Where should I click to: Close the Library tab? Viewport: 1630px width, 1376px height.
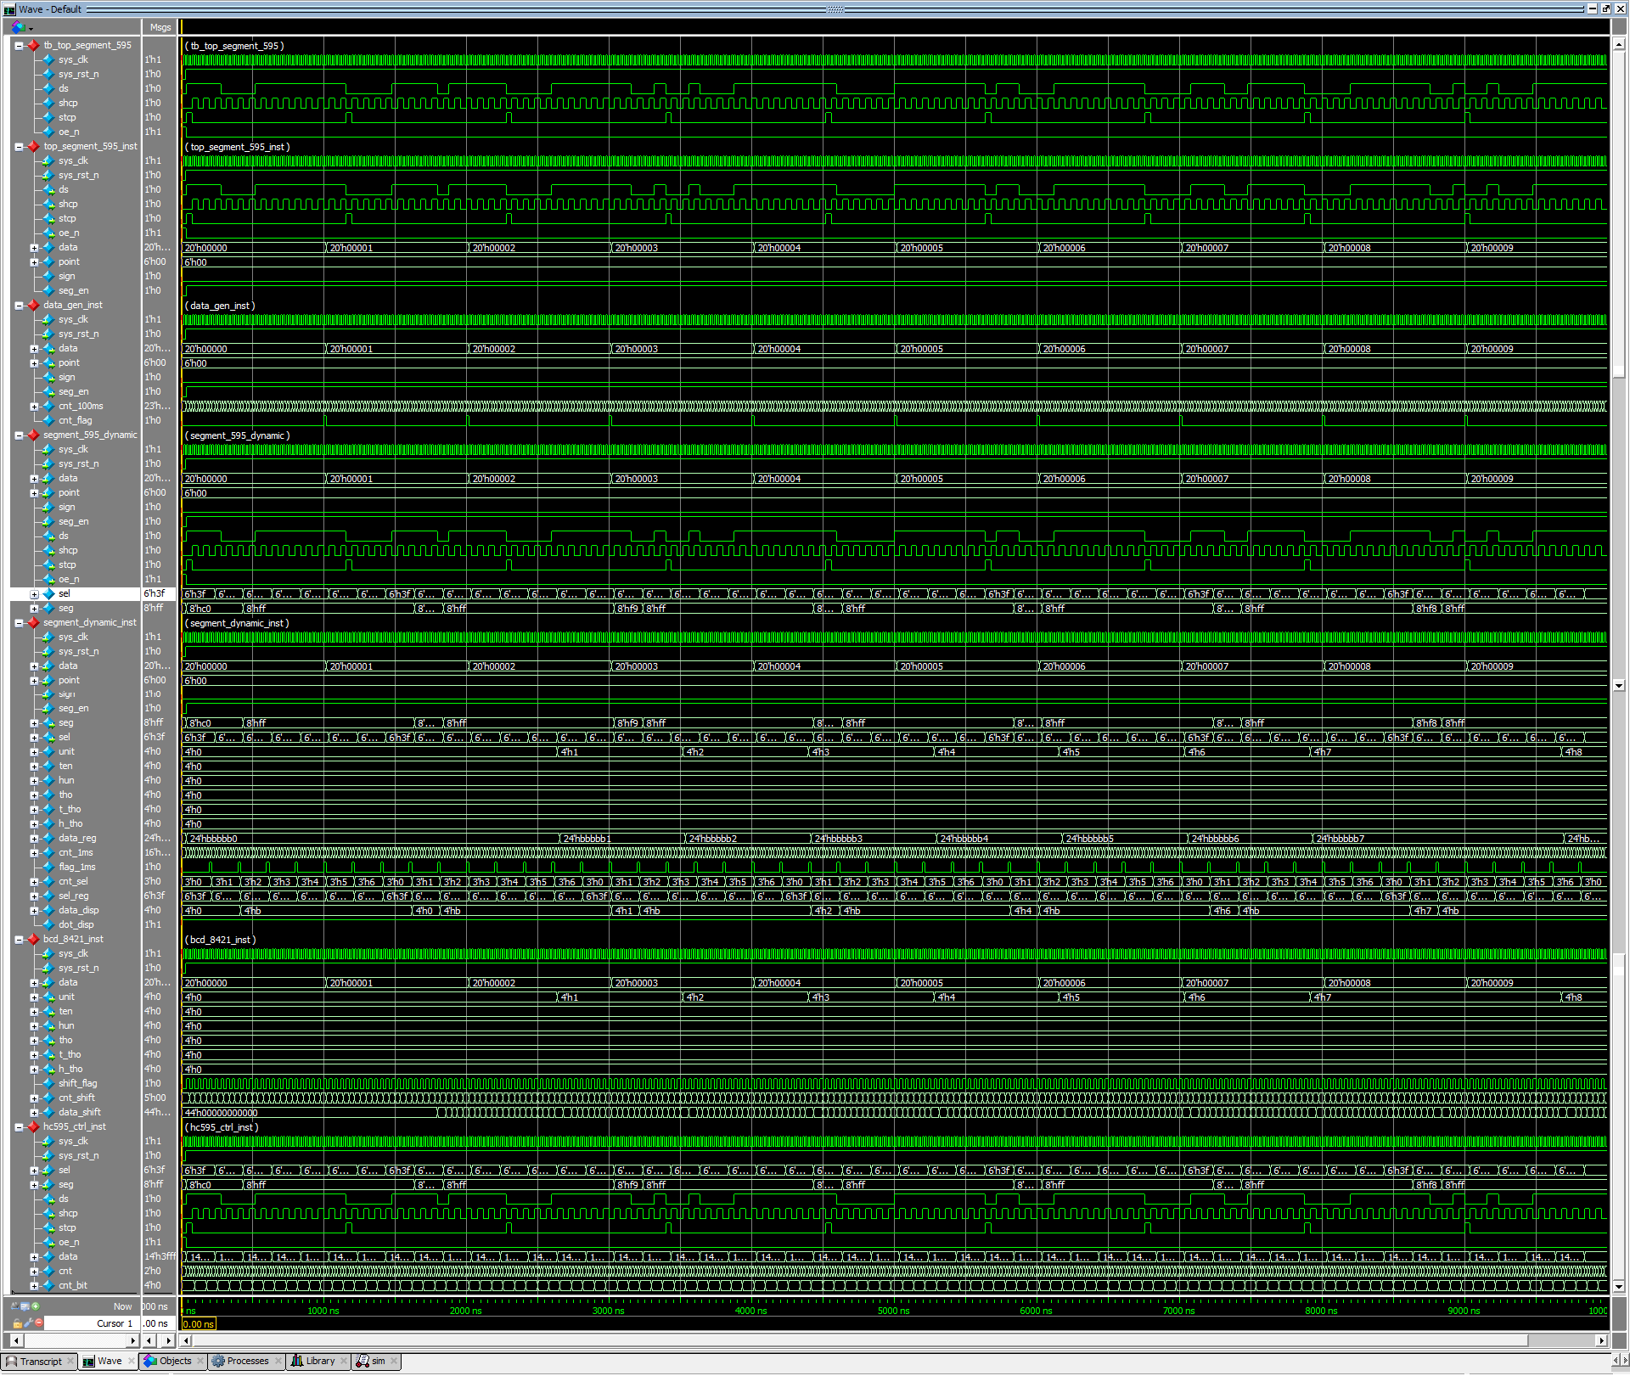tap(344, 1362)
